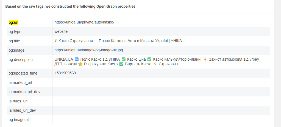This screenshot has height=127, width=281.
Task: Click the green checkmark before Каско калькулятор
Action: coord(149,59)
